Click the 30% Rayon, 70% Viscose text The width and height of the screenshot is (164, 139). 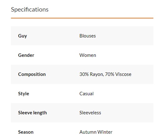click(x=105, y=74)
